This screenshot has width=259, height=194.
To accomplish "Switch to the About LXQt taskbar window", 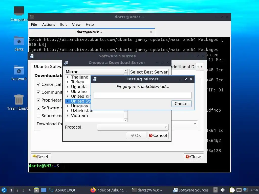I will tap(62, 190).
